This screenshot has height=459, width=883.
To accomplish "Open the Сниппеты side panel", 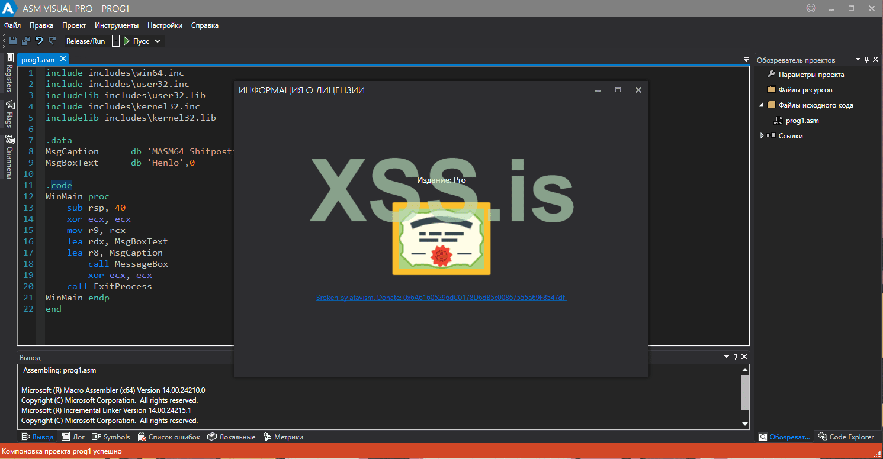I will click(9, 157).
